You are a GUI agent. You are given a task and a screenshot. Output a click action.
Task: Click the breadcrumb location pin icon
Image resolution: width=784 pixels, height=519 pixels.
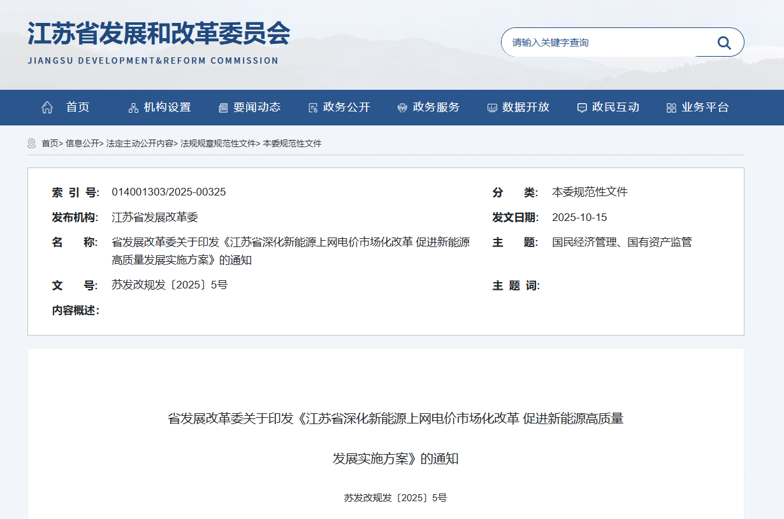pyautogui.click(x=32, y=143)
